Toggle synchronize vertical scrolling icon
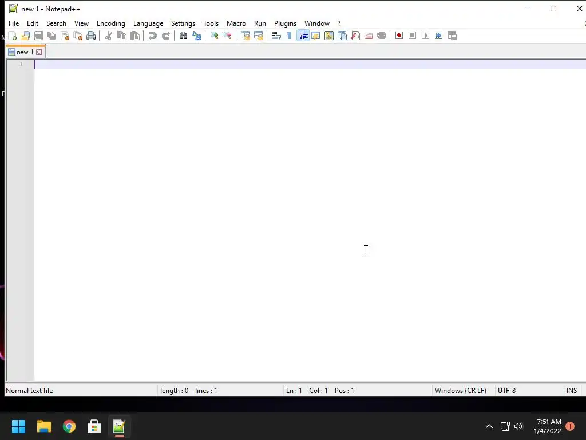Screen dimensions: 586x440 [245, 36]
